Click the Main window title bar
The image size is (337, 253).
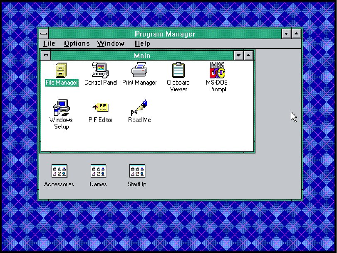point(142,56)
